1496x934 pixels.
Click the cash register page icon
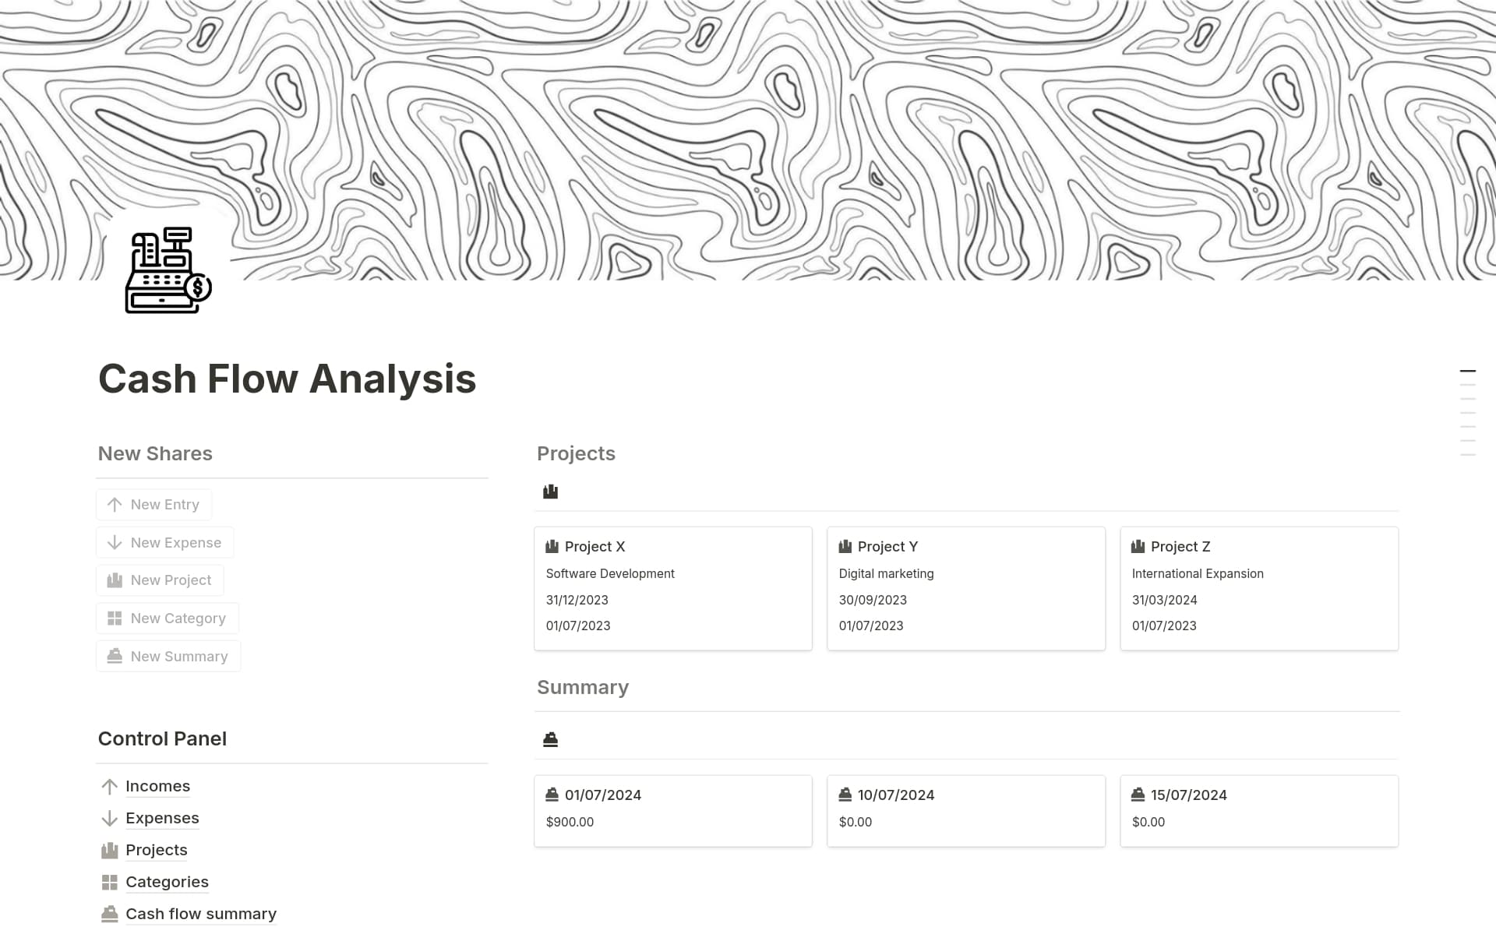(167, 270)
